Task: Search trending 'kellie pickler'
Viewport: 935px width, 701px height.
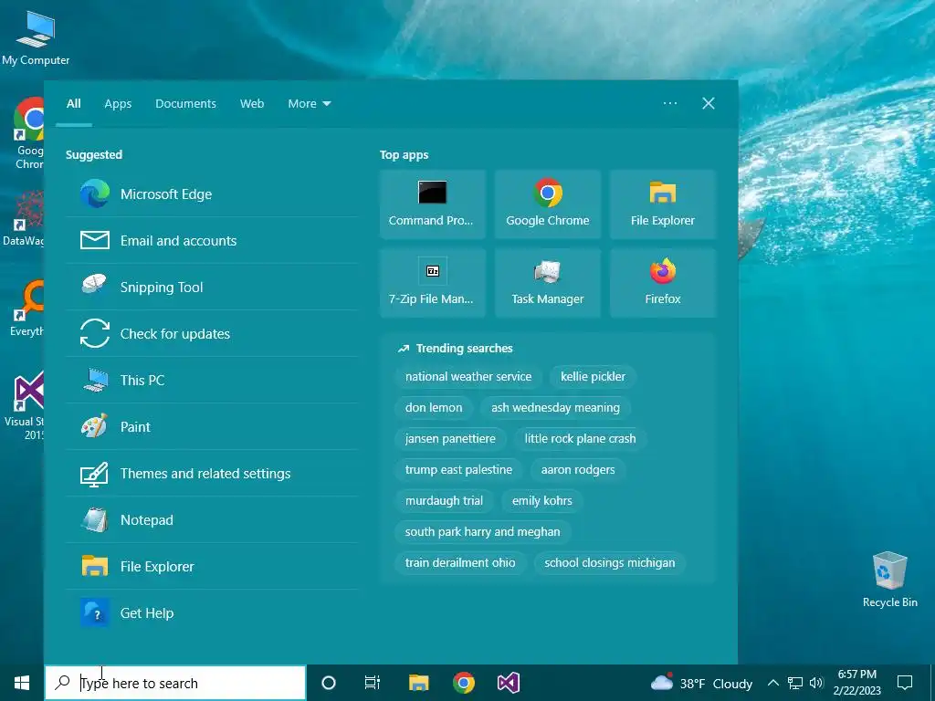Action: tap(593, 377)
